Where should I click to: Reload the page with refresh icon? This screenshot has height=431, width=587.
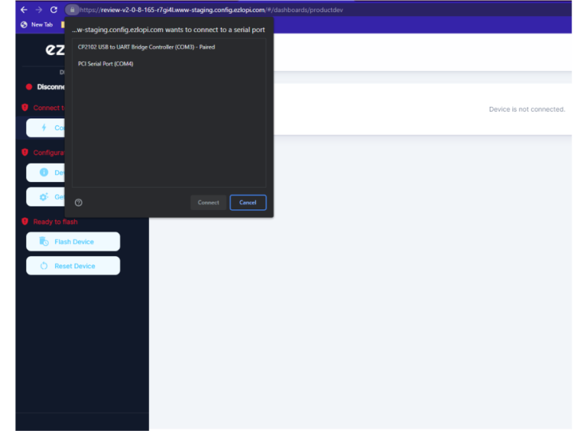click(54, 10)
